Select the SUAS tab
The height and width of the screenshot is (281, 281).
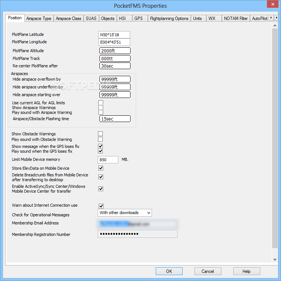pyautogui.click(x=91, y=18)
